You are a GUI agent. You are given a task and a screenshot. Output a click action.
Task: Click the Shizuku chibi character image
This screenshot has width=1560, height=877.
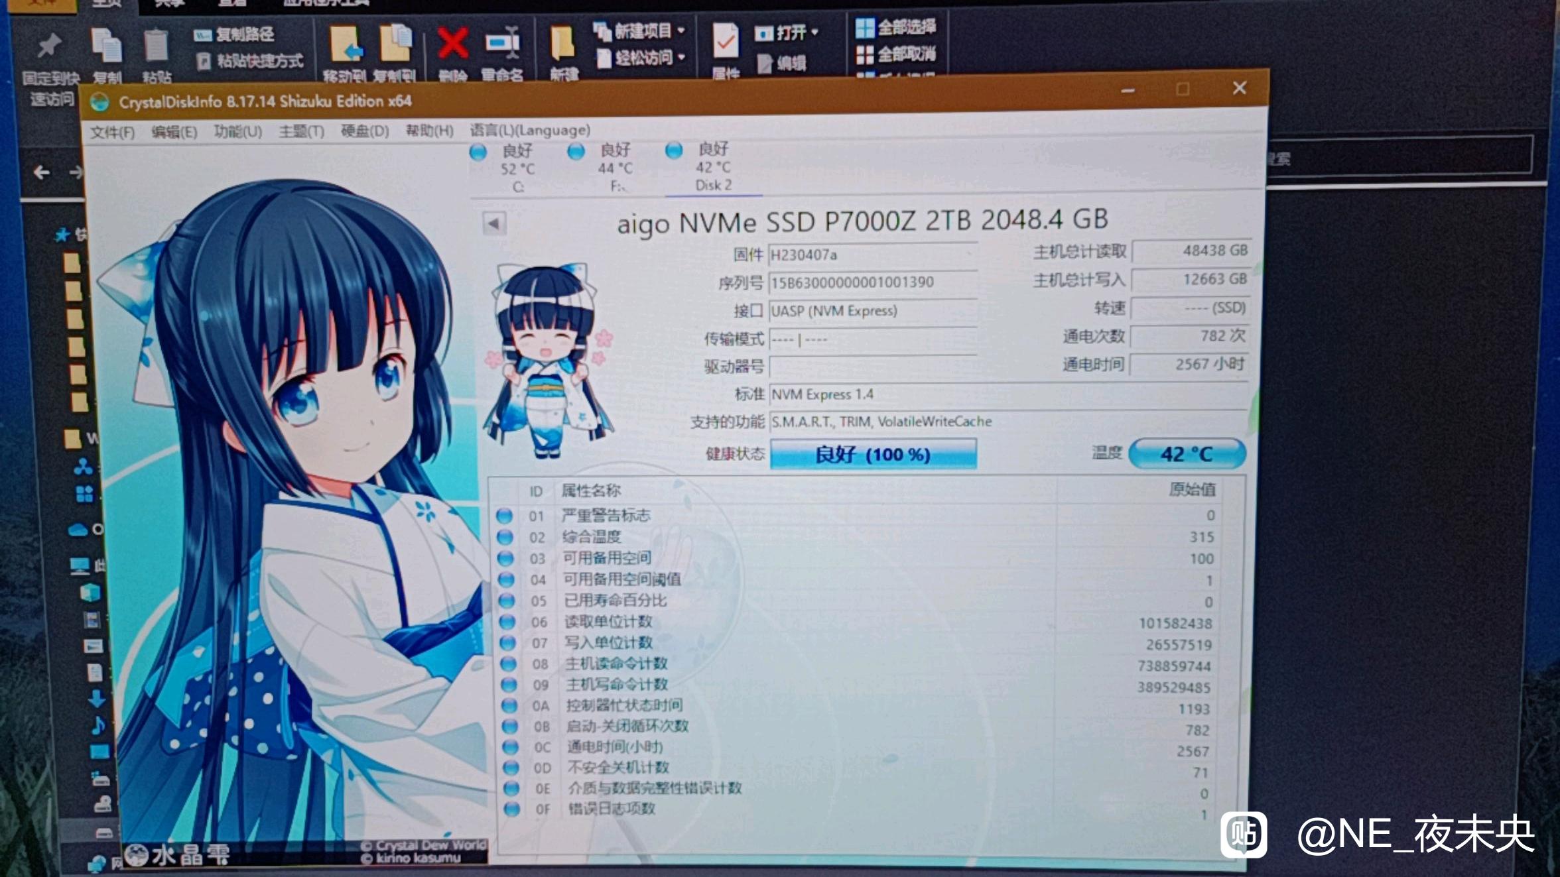(548, 361)
